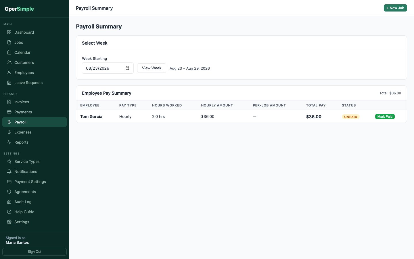Click the View Week button
The height and width of the screenshot is (259, 414).
coord(152,68)
